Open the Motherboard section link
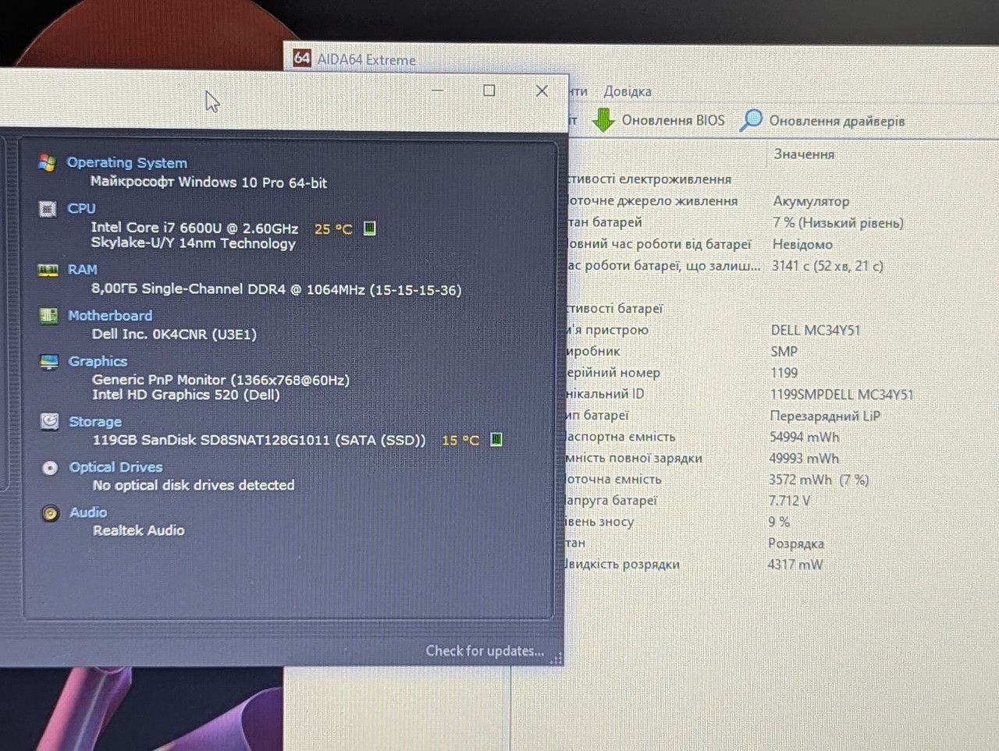999x751 pixels. click(110, 316)
